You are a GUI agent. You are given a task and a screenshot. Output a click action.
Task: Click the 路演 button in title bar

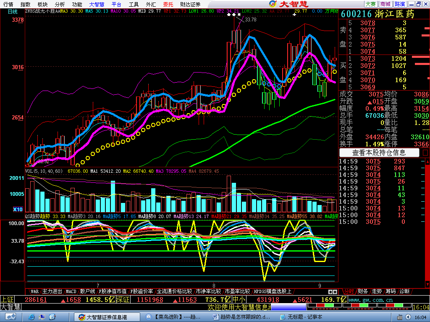point(400,4)
